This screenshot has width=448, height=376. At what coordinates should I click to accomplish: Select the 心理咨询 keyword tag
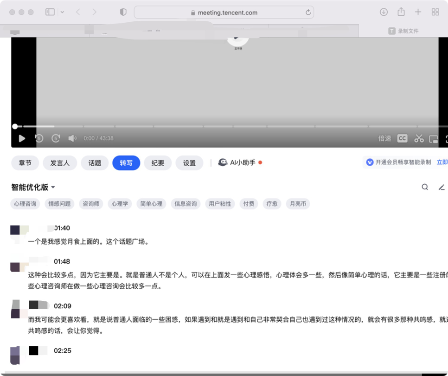[x=25, y=204]
